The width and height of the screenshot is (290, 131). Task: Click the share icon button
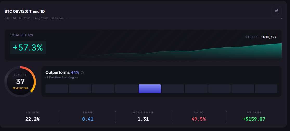(x=276, y=11)
